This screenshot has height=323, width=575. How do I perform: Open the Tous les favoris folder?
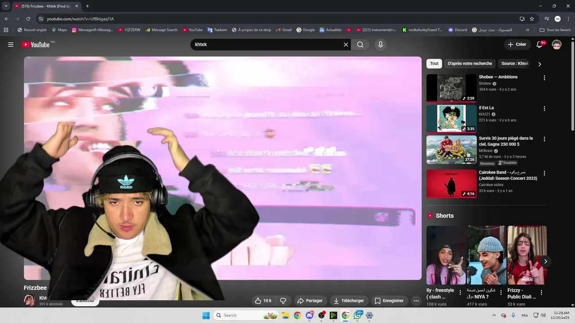[x=555, y=30]
